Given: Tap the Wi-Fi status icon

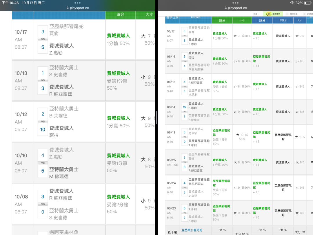Looking at the screenshot, I should point(292,3).
